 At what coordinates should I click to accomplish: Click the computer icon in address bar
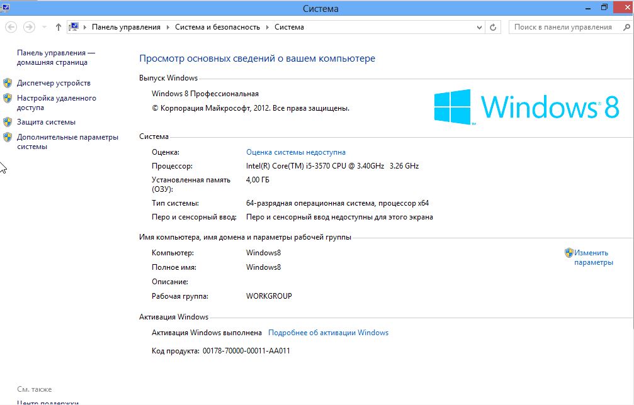coord(74,26)
